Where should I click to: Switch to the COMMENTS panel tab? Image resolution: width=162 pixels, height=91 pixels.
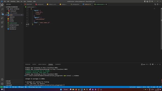pyautogui.click(x=58, y=64)
